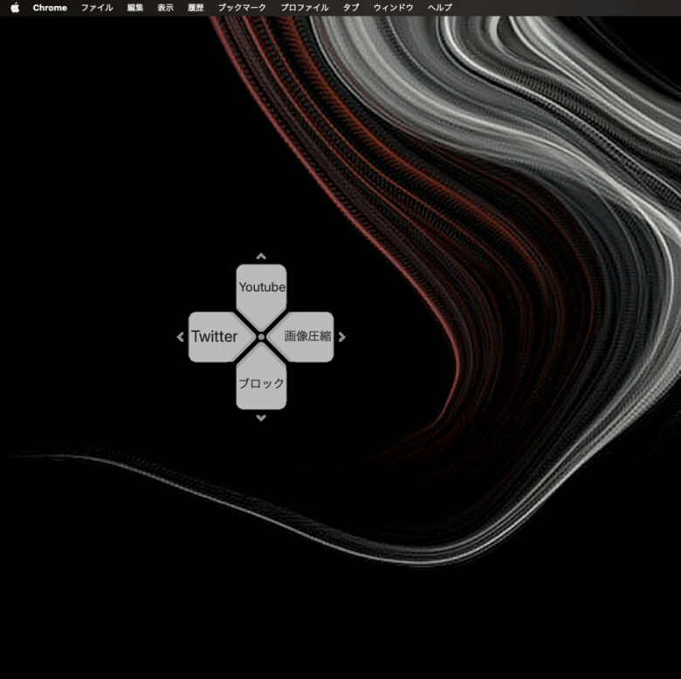Open the ウィンドウ menu
Viewport: 681px width, 679px height.
coord(393,8)
